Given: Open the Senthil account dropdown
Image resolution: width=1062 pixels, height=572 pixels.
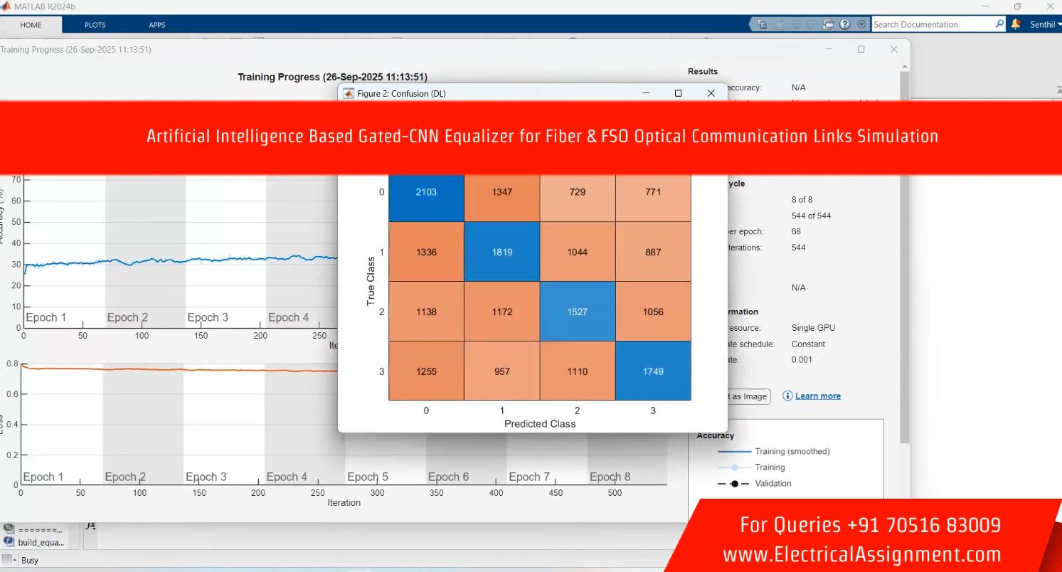Looking at the screenshot, I should (x=1045, y=24).
